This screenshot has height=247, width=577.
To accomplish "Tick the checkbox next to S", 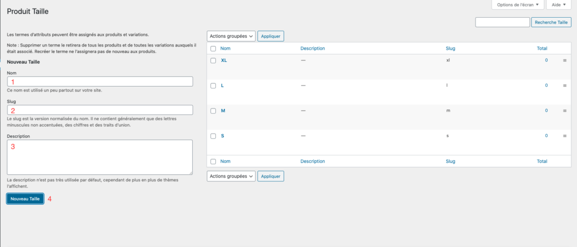I will tap(213, 136).
